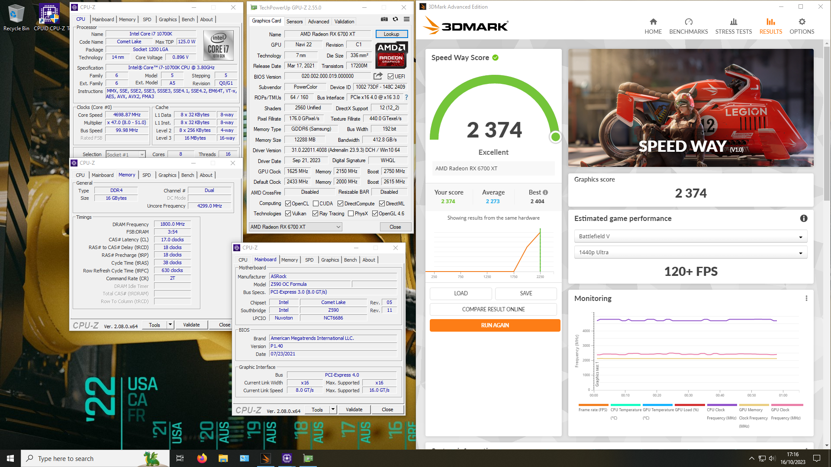Open the Monitoring three-dot menu
This screenshot has height=467, width=831.
pos(806,298)
